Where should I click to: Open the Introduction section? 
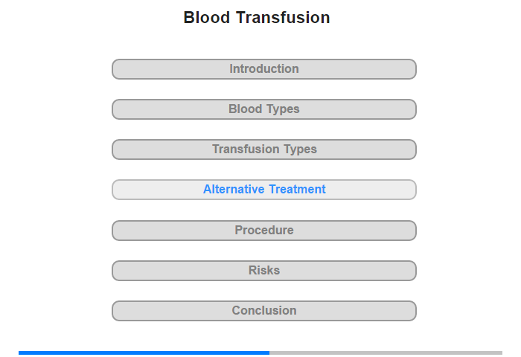(263, 69)
